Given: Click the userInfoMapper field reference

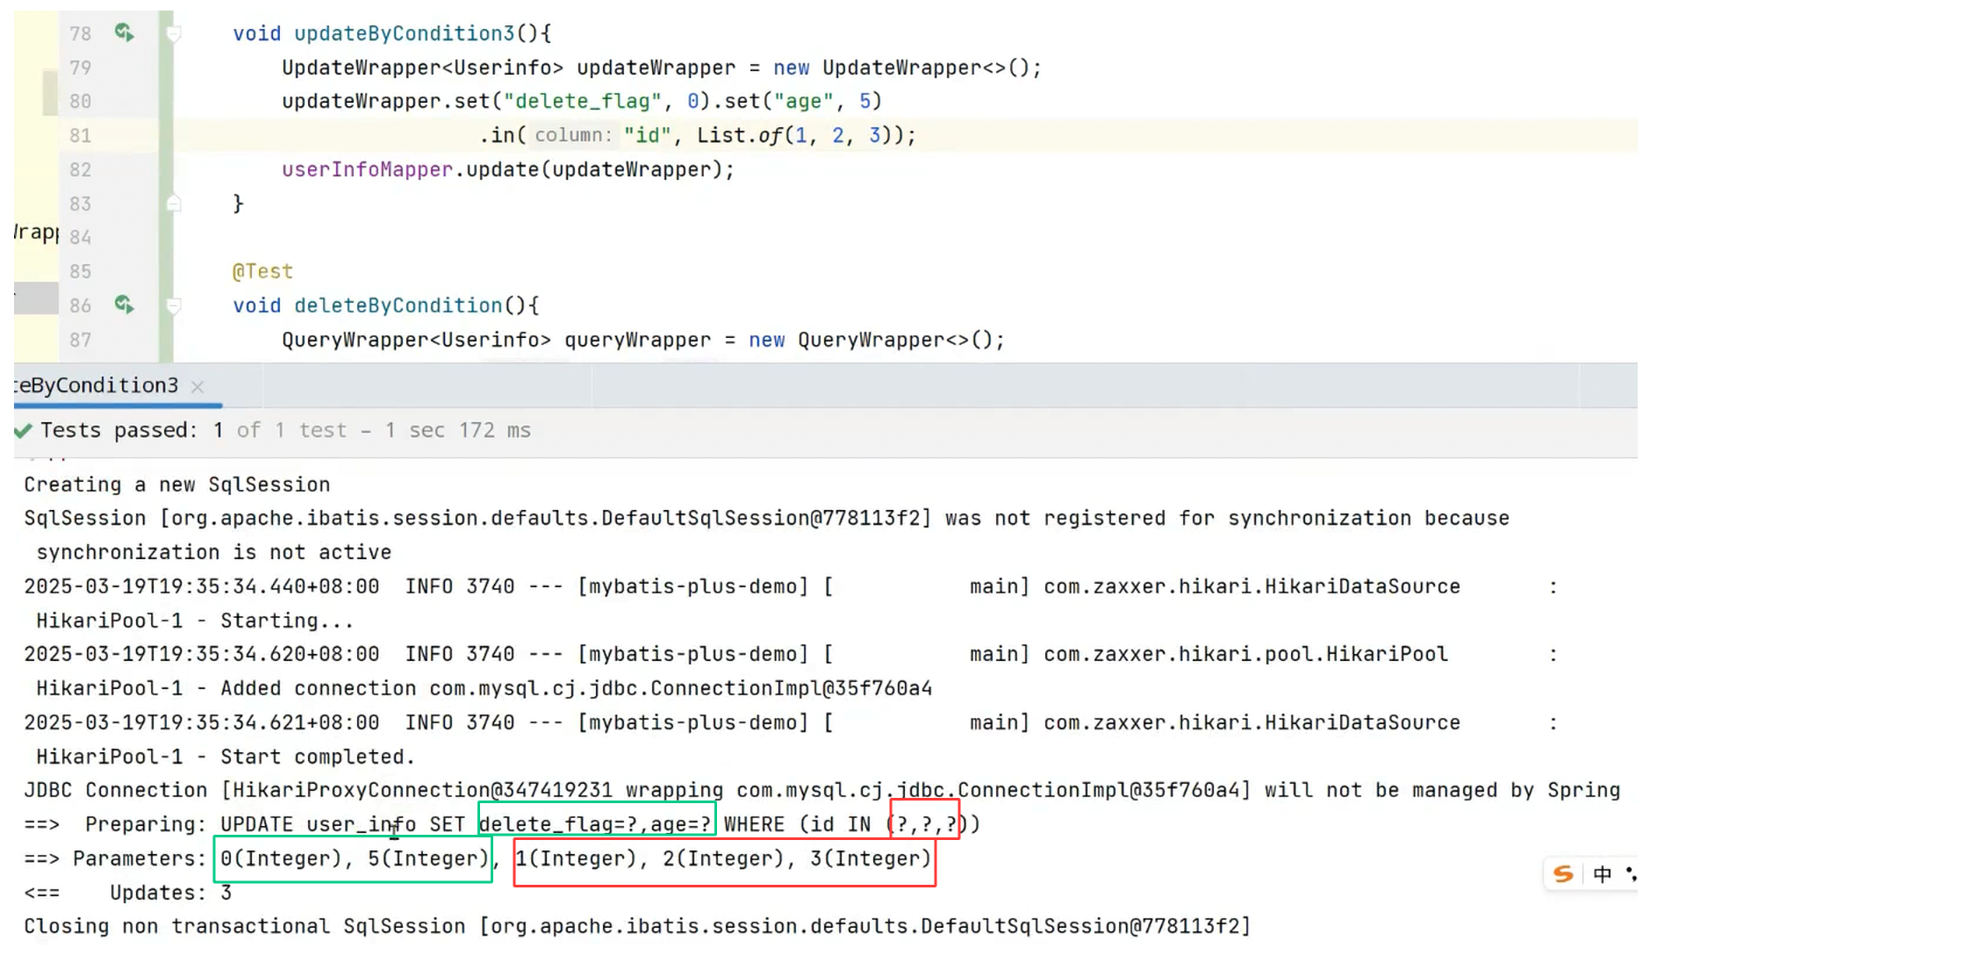Looking at the screenshot, I should [x=366, y=169].
